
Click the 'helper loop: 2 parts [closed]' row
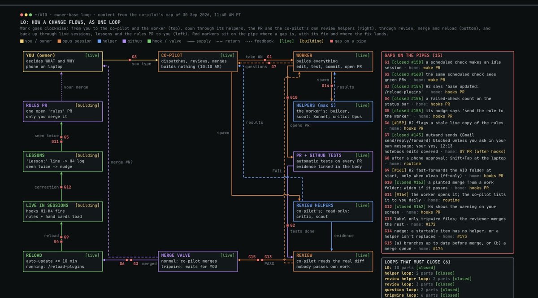420,273
